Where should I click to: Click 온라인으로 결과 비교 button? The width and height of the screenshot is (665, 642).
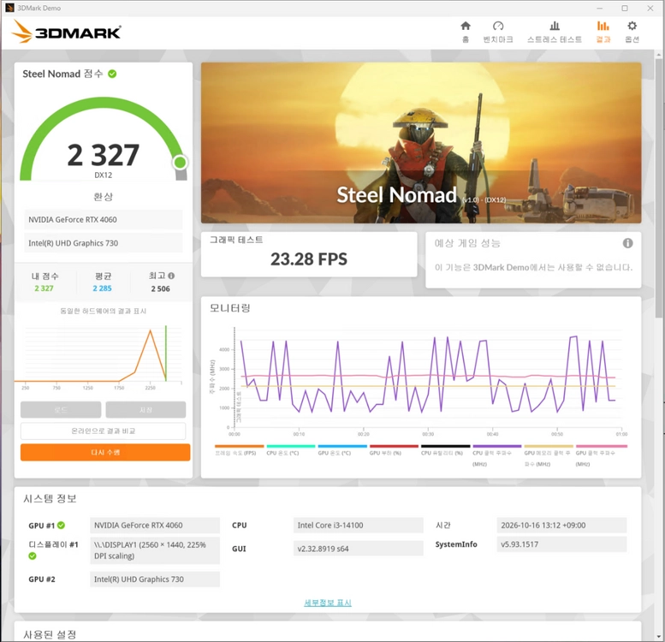[103, 431]
